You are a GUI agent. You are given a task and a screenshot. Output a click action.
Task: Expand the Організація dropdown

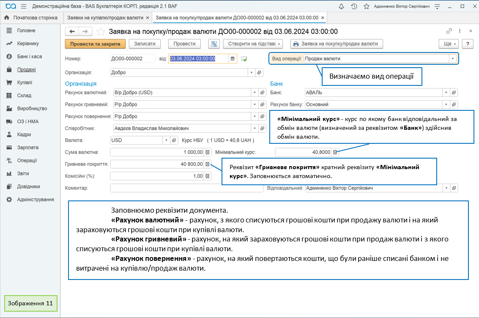click(x=252, y=72)
